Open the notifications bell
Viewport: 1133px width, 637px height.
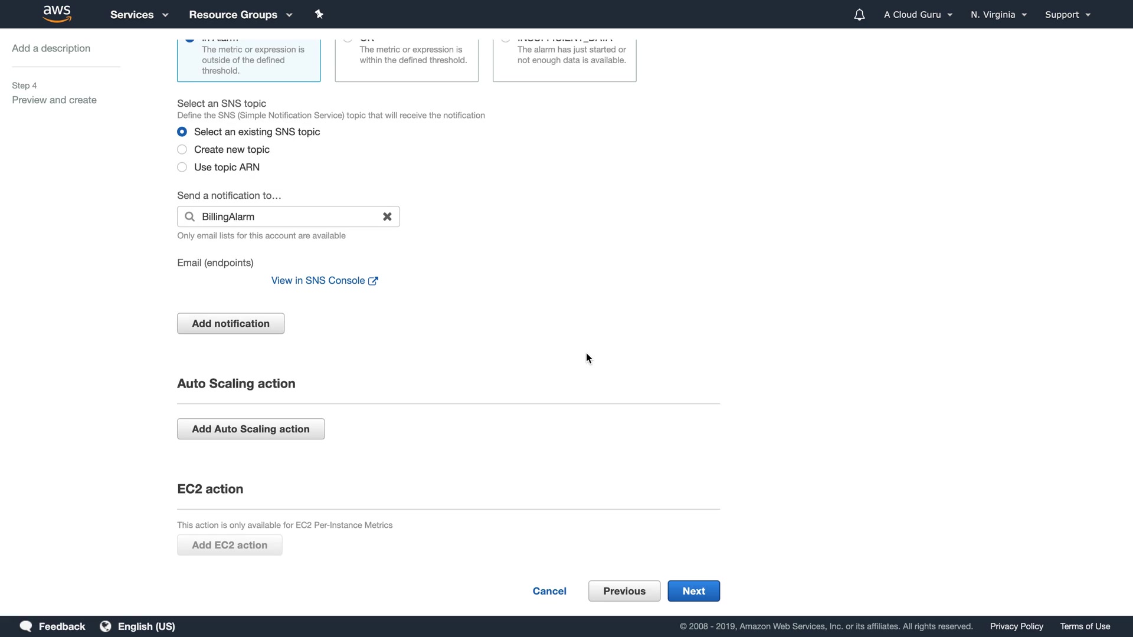click(859, 15)
